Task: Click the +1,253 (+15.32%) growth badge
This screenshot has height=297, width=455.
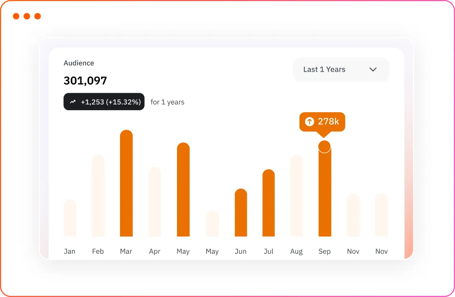Action: (104, 101)
